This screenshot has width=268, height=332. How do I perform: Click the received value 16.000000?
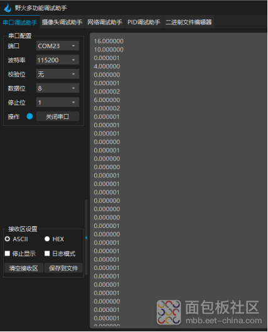[109, 41]
